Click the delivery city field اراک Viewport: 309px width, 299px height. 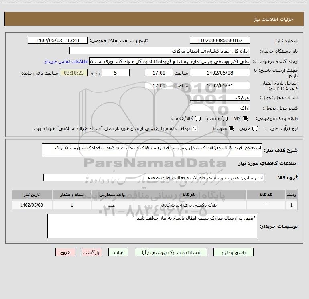pos(220,108)
